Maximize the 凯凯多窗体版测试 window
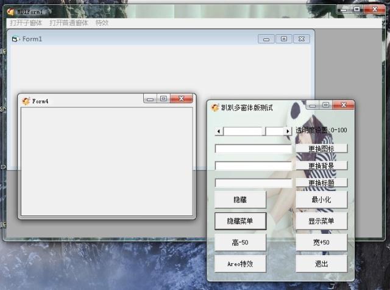390x290 pixels. (x=326, y=105)
